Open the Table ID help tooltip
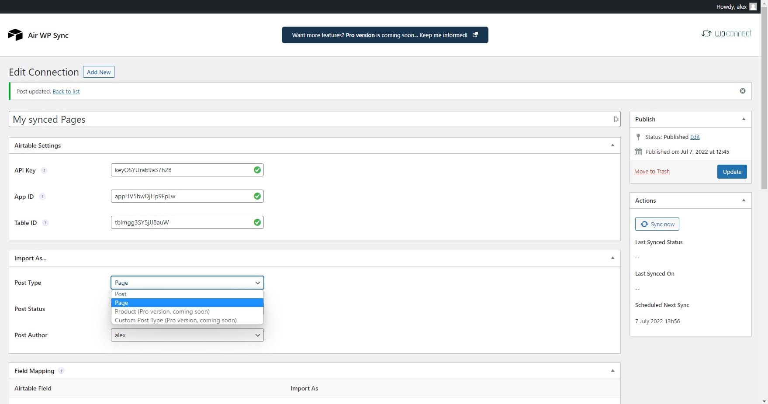Screen dimensions: 768x404 [x=45, y=223]
